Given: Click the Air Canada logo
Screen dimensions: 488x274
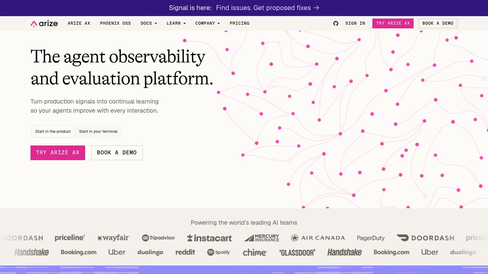Looking at the screenshot, I should click(x=318, y=238).
